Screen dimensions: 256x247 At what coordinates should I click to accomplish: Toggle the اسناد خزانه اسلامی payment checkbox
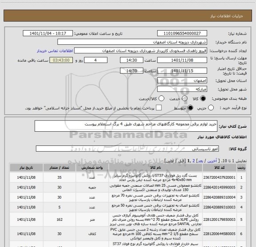(159, 108)
